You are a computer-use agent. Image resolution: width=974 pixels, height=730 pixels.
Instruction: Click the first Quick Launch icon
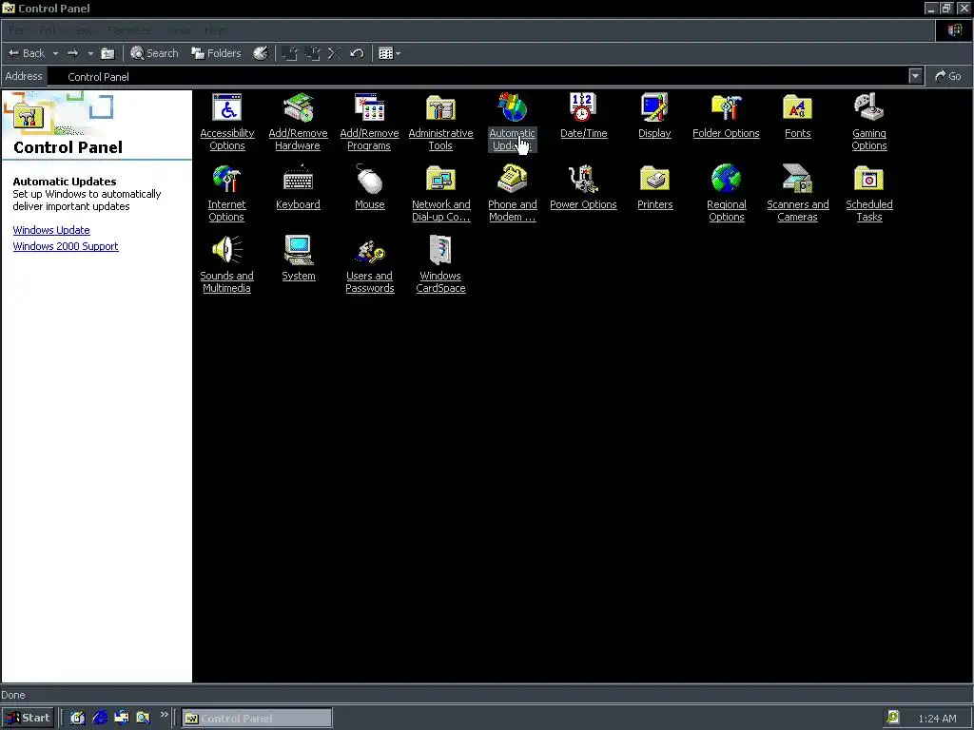[x=78, y=719]
